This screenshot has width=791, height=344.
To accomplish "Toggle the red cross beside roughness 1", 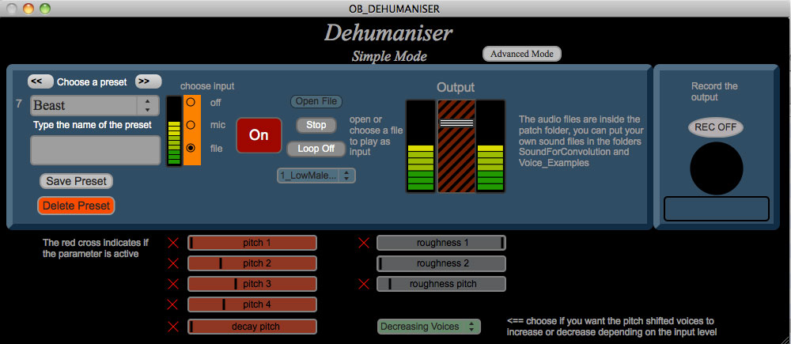I will (363, 243).
